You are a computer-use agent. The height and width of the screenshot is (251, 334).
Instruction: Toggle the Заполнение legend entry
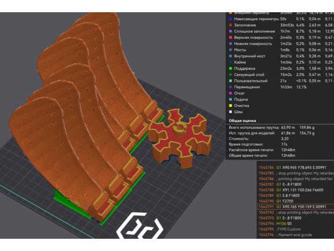[x=245, y=25]
